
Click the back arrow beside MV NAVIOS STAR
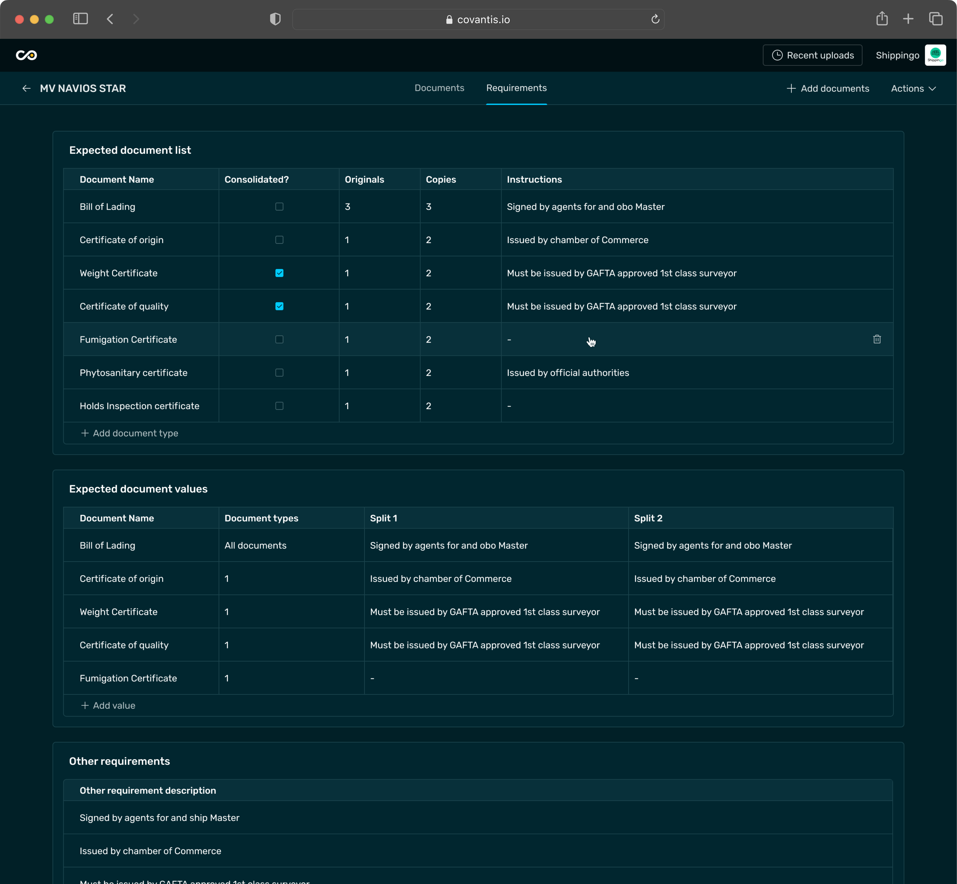tap(26, 88)
